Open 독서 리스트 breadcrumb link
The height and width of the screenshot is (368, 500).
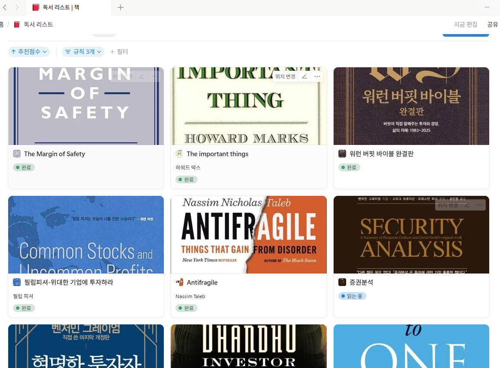pyautogui.click(x=38, y=25)
